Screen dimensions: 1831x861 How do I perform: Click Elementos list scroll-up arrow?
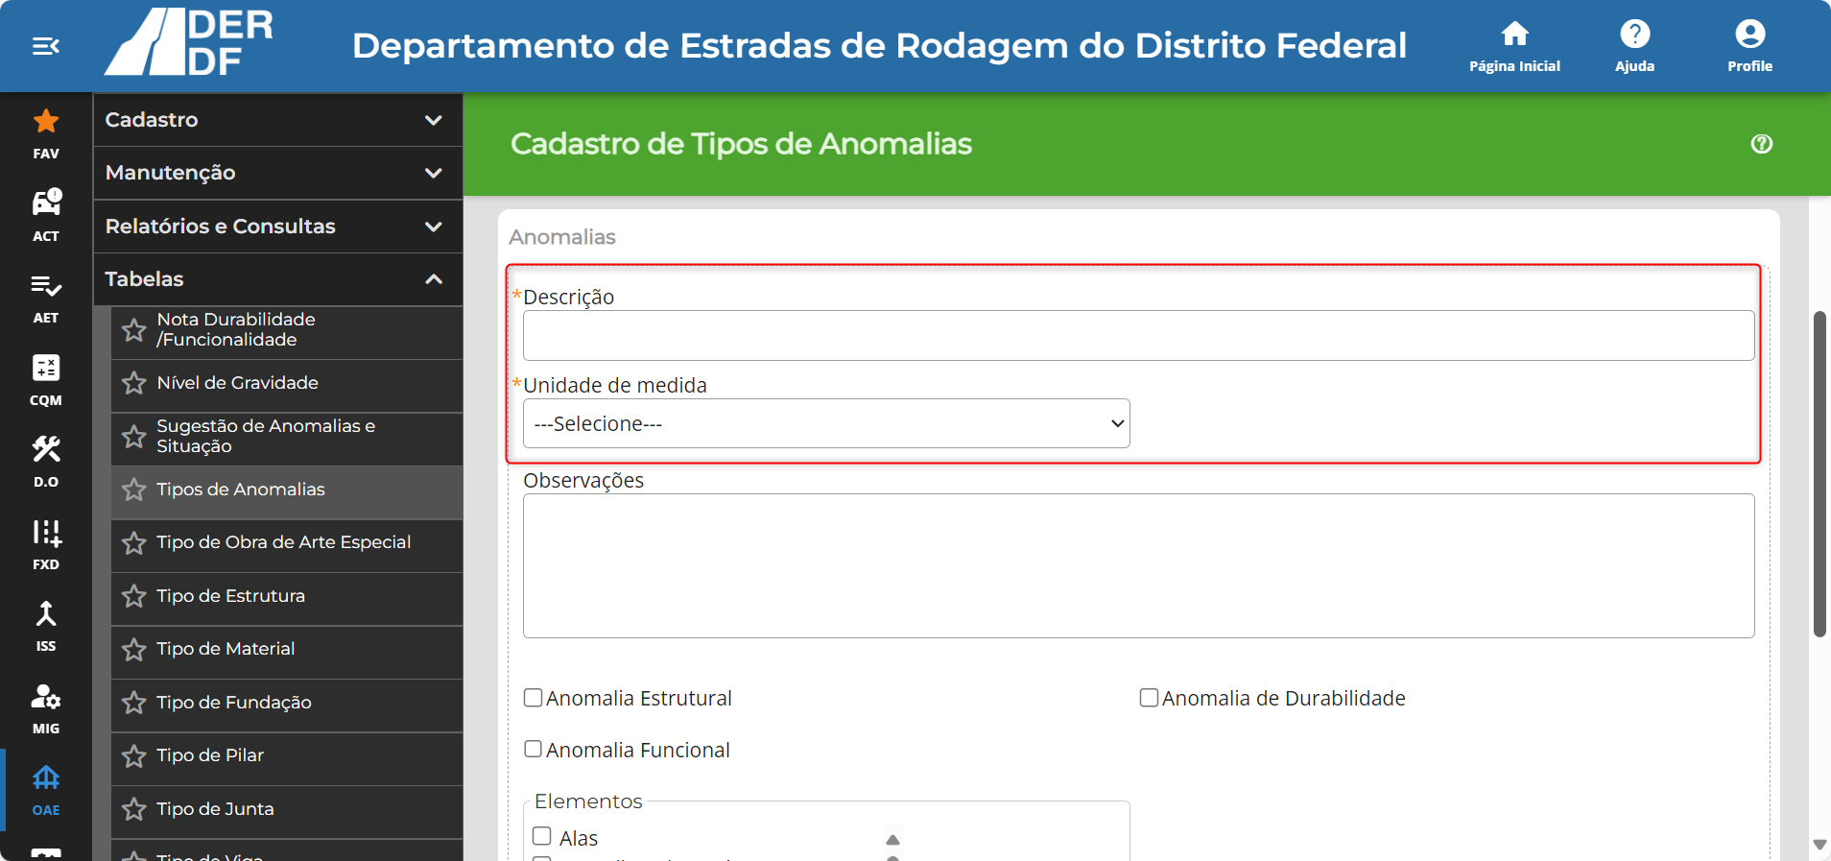[892, 840]
